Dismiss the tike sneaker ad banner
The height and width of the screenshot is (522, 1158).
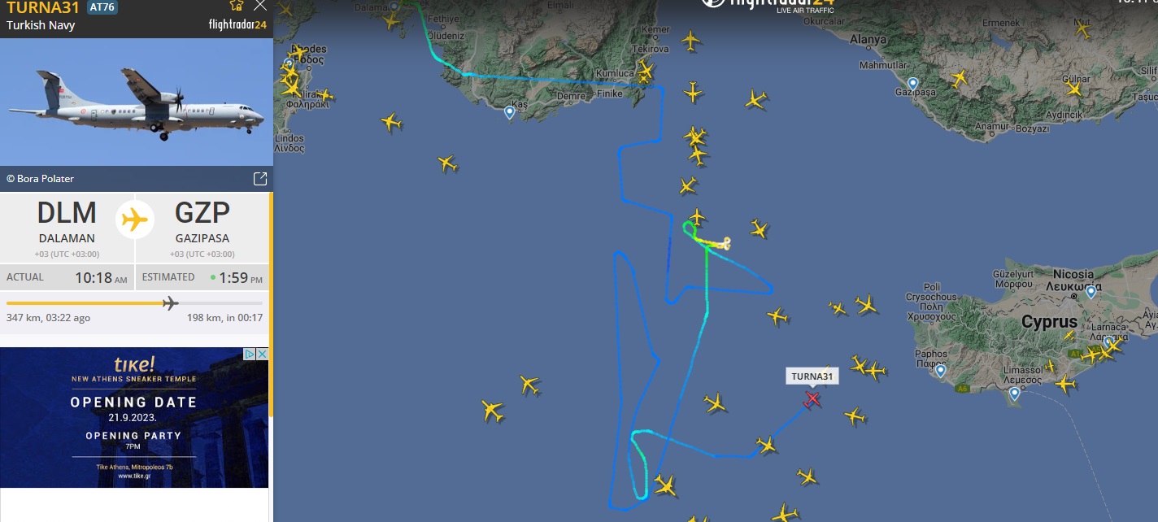pos(263,354)
